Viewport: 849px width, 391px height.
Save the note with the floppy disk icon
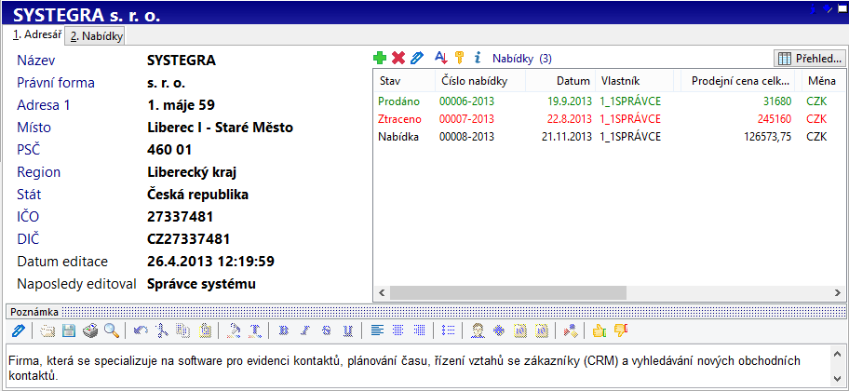[68, 330]
